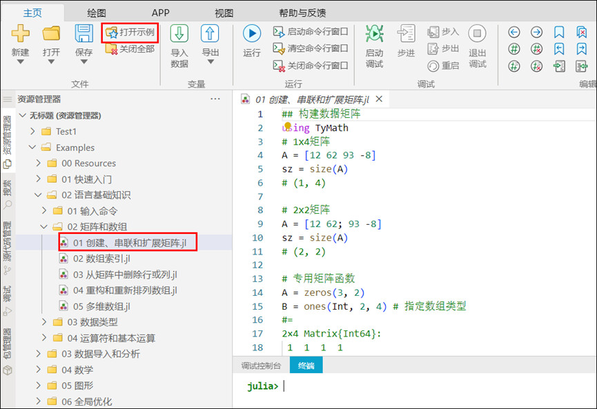Open the 调试 sidebar tab
597x409 pixels.
[x=8, y=301]
